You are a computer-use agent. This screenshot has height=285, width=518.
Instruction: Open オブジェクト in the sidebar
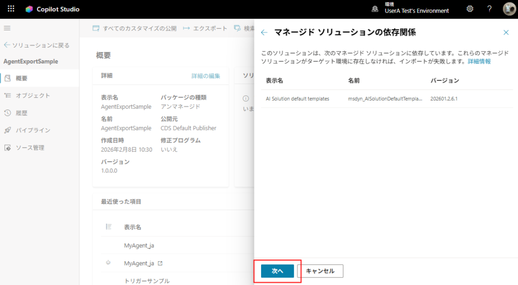coord(32,96)
